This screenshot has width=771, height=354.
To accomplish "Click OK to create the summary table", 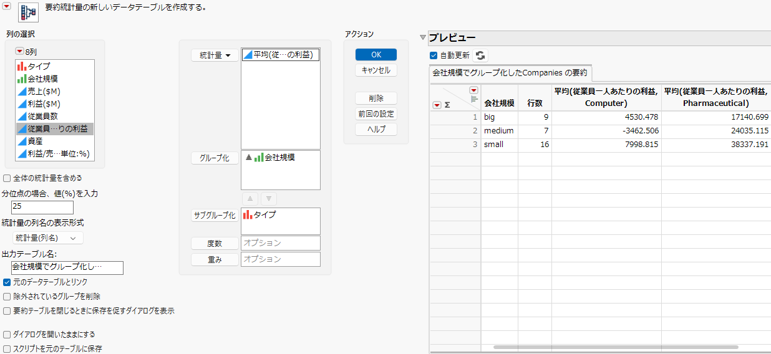I will [376, 55].
